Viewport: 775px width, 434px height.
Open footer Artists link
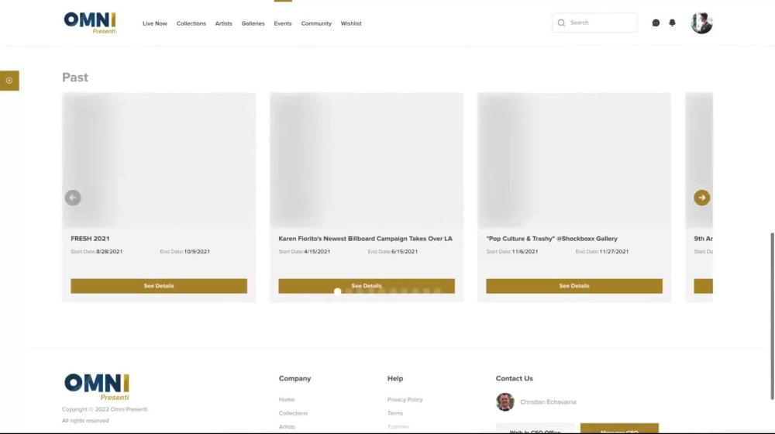pyautogui.click(x=287, y=426)
